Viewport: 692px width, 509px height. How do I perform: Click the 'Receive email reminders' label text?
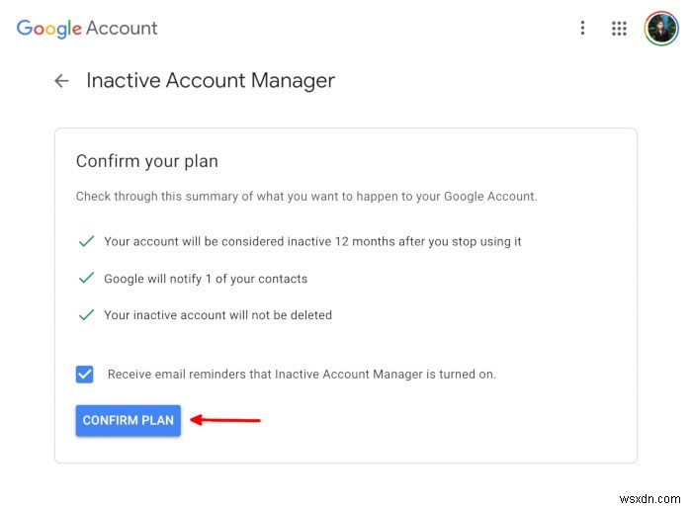302,375
